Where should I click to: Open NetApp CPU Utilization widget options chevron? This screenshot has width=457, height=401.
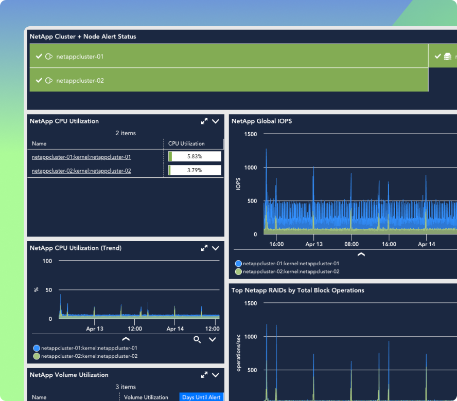pos(216,121)
